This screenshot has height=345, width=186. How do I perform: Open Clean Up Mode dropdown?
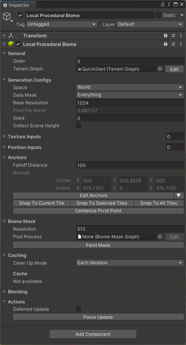[x=130, y=263]
